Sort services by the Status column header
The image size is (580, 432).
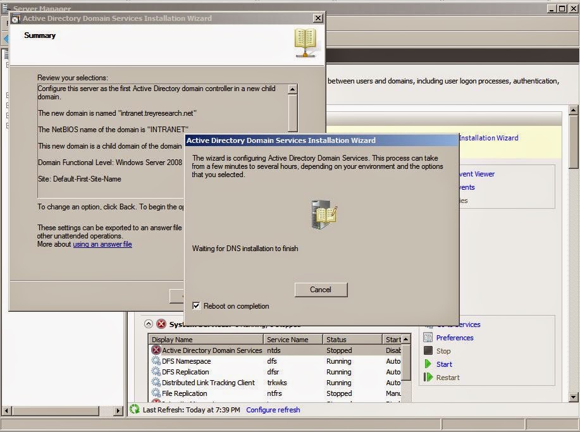pos(352,339)
